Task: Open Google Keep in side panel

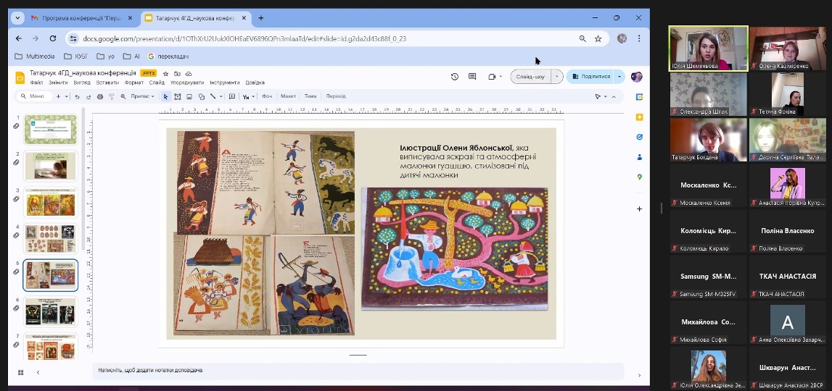Action: (639, 117)
